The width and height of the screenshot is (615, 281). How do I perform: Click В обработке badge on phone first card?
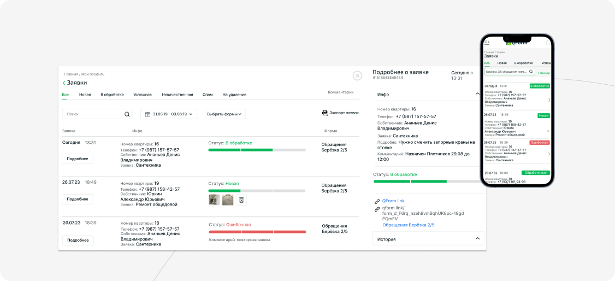click(x=539, y=85)
